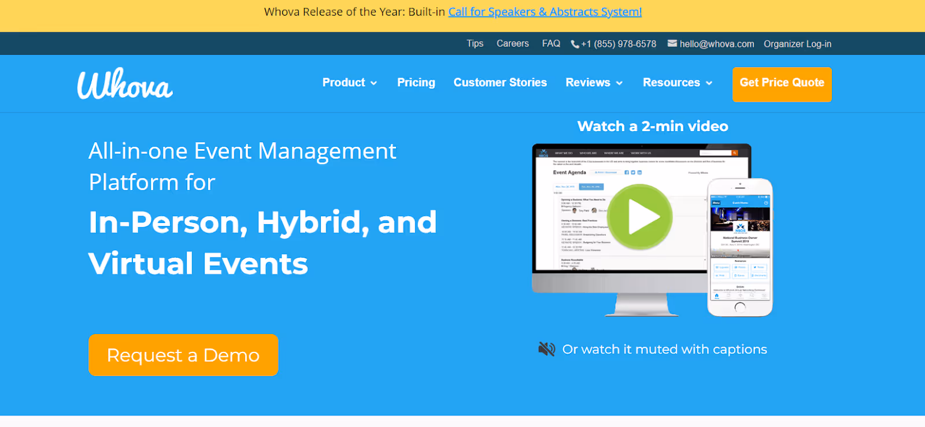Open the FAQ link

pos(551,43)
